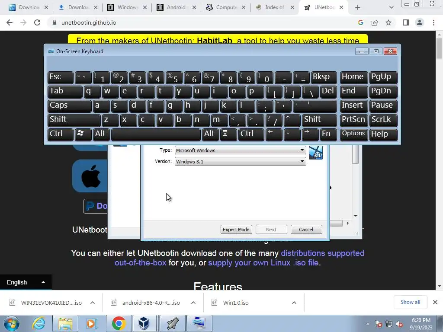Open a new Chrome tab
Image resolution: width=443 pixels, height=332 pixels.
coord(358,7)
